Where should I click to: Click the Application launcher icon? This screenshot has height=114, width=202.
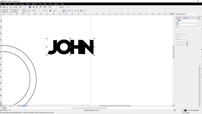point(40,7)
